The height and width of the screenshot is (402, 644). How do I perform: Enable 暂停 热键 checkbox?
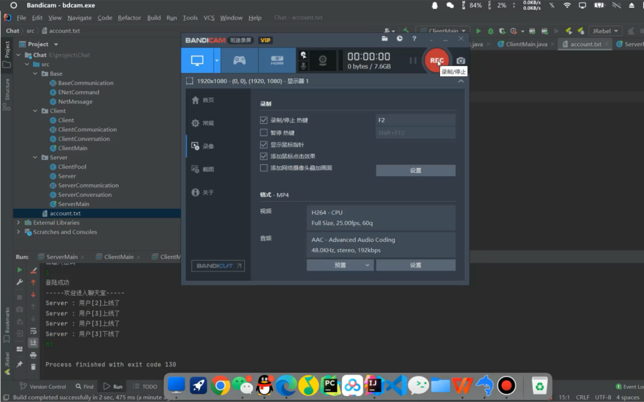pyautogui.click(x=264, y=133)
